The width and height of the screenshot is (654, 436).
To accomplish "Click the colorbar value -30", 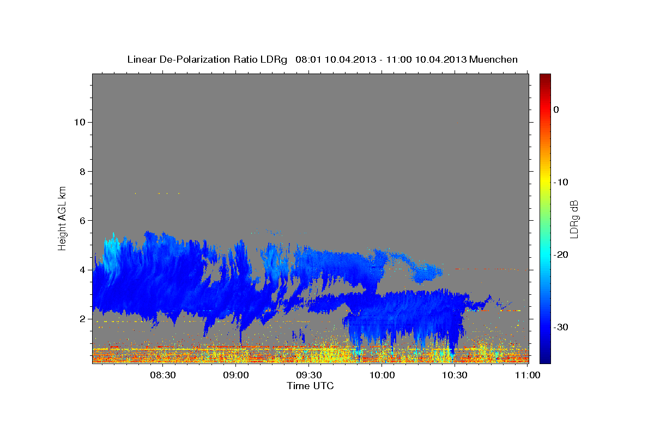I will coord(561,327).
